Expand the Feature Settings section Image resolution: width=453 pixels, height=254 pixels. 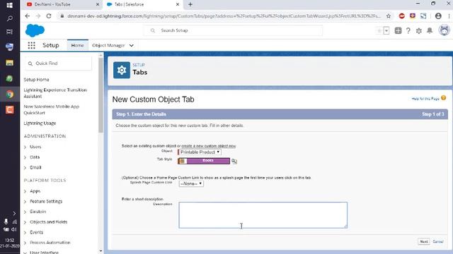click(25, 202)
